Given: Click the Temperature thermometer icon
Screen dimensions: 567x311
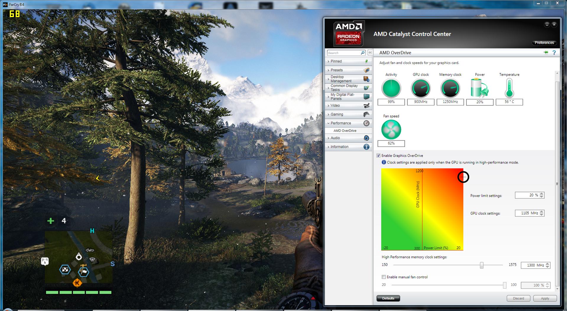Looking at the screenshot, I should pyautogui.click(x=509, y=88).
